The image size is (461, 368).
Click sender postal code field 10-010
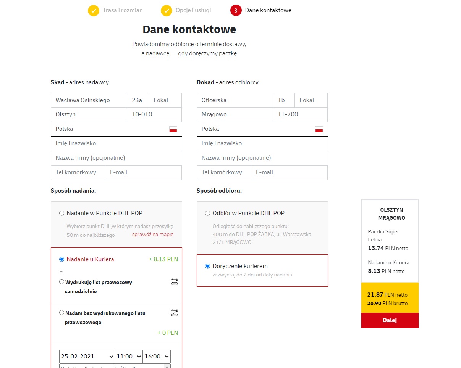[154, 114]
